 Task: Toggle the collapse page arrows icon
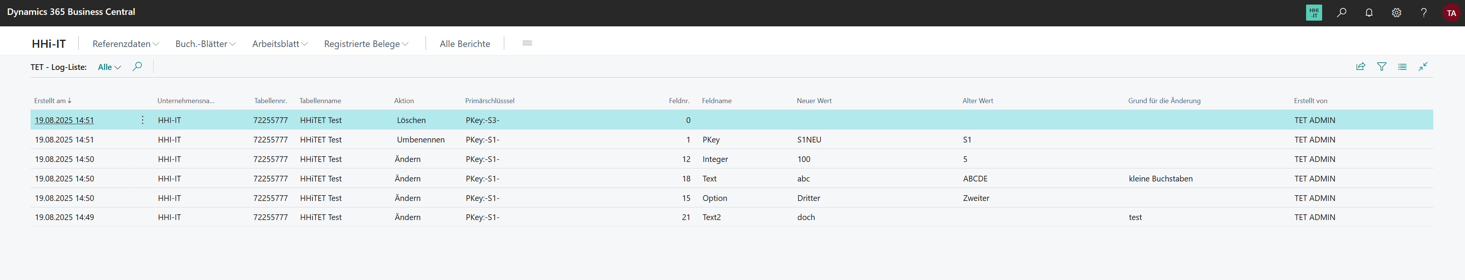pyautogui.click(x=1423, y=66)
